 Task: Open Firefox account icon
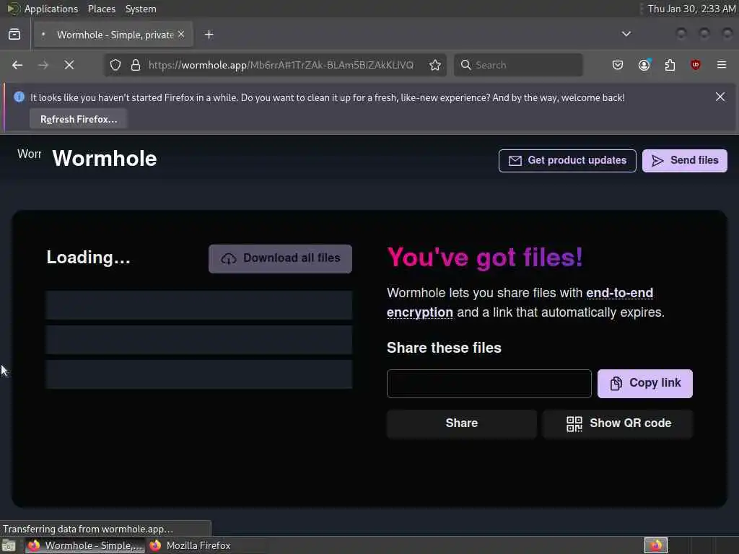pos(644,65)
